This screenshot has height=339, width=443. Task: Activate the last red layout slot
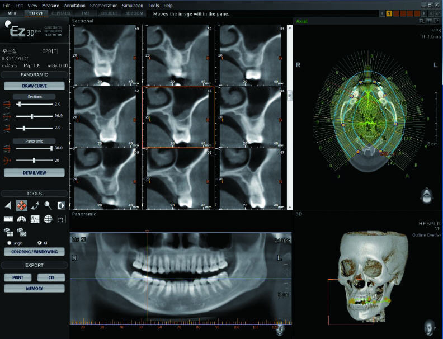[417, 13]
